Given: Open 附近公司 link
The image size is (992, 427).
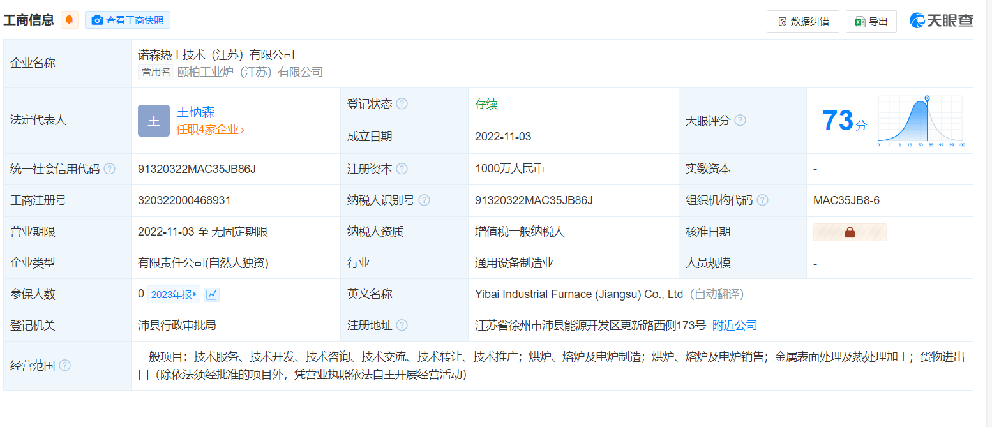Looking at the screenshot, I should pyautogui.click(x=735, y=326).
